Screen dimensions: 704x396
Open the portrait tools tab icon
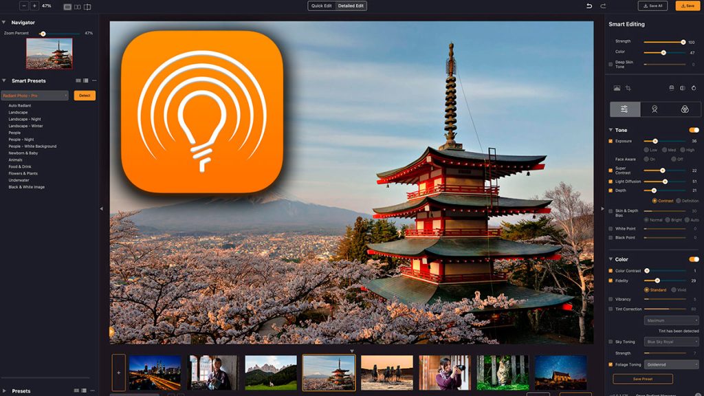[x=654, y=109]
